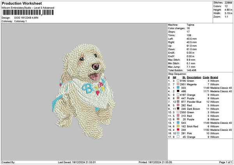Click the 'Page 1 of 1' footer text
Image resolution: width=234 pixels, height=165 pixels.
[226, 162]
